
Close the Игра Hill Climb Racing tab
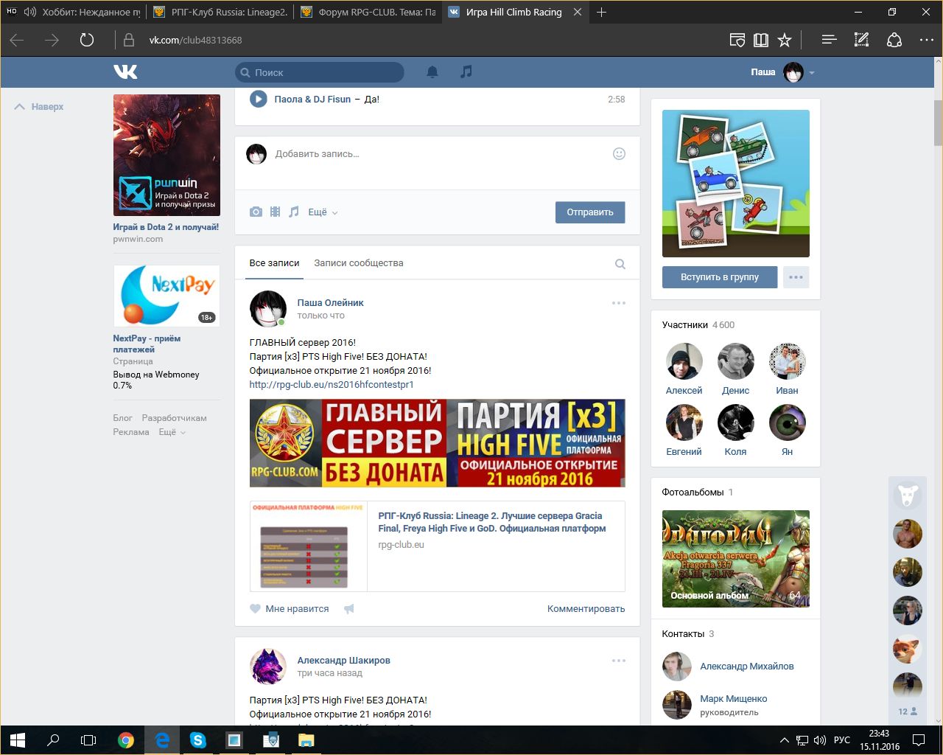tap(578, 12)
